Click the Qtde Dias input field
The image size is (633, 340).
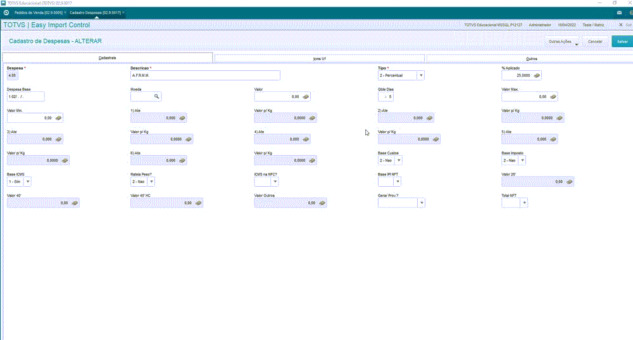[x=385, y=97]
